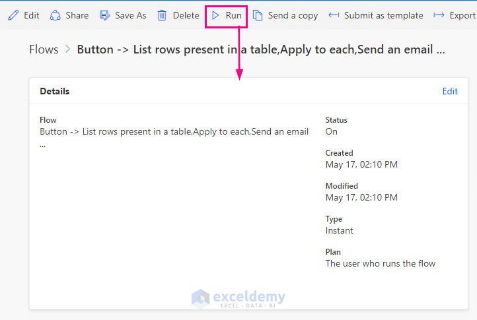
Task: Click the Submit as template arrow icon
Action: pos(334,15)
